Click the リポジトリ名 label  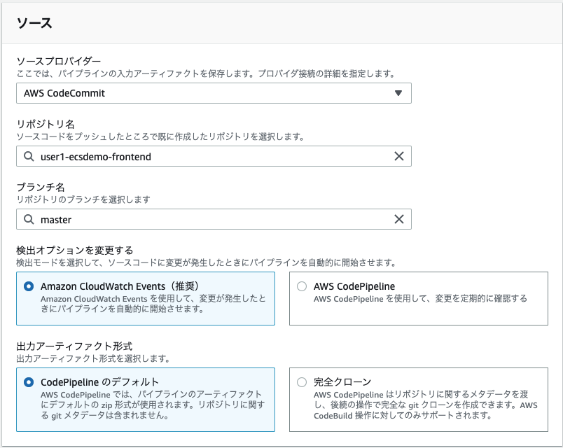[46, 124]
